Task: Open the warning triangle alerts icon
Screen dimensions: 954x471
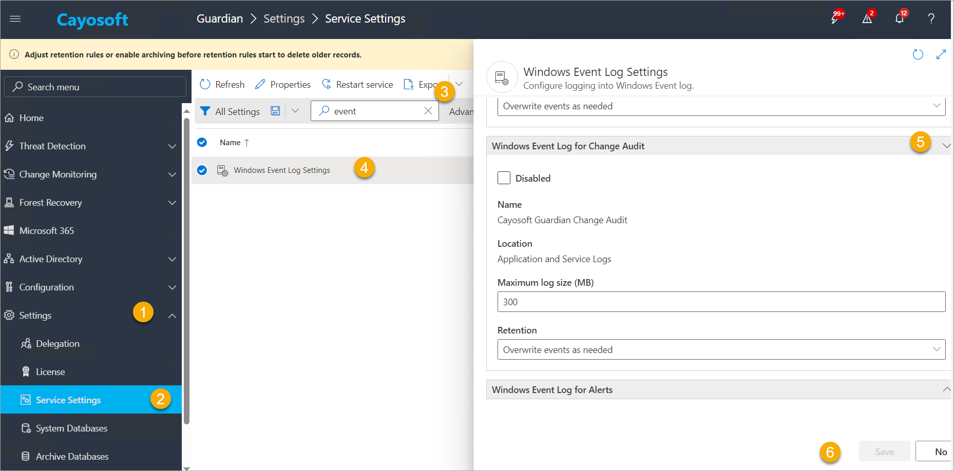Action: pos(867,19)
